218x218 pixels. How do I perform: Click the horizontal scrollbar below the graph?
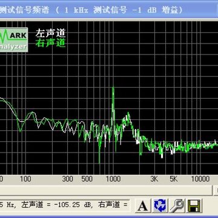pyautogui.click(x=106, y=190)
